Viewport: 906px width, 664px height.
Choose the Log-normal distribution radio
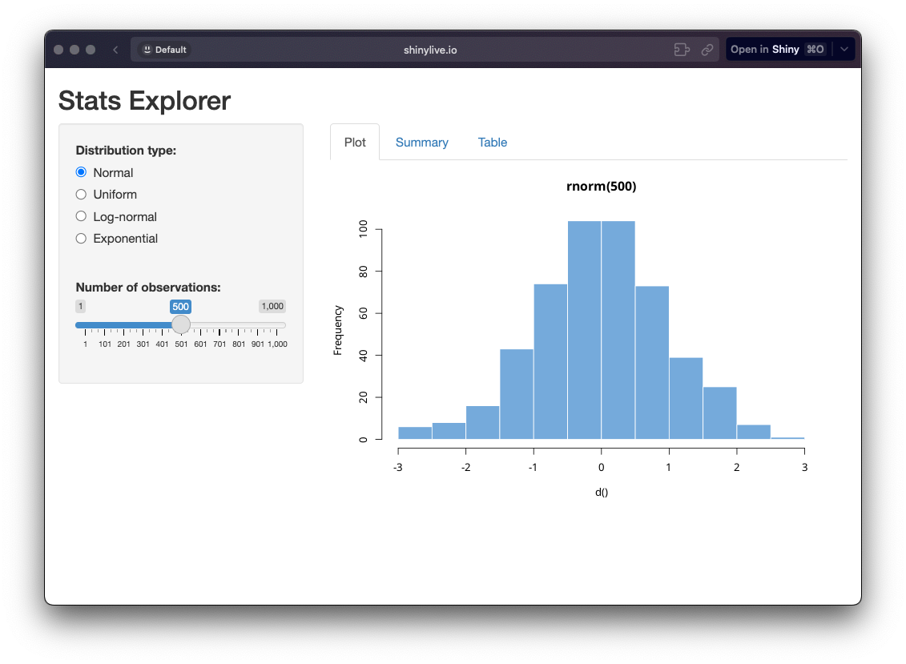(x=81, y=216)
